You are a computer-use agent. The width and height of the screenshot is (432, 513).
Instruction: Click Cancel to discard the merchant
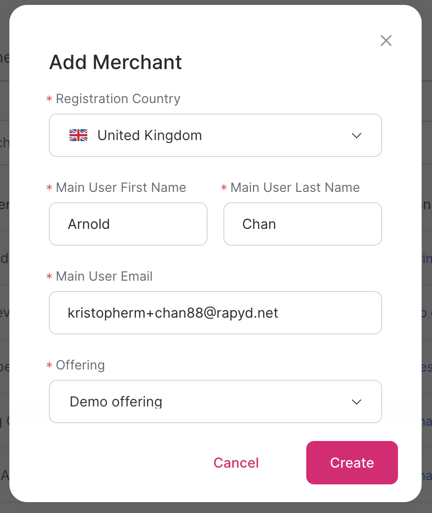236,463
